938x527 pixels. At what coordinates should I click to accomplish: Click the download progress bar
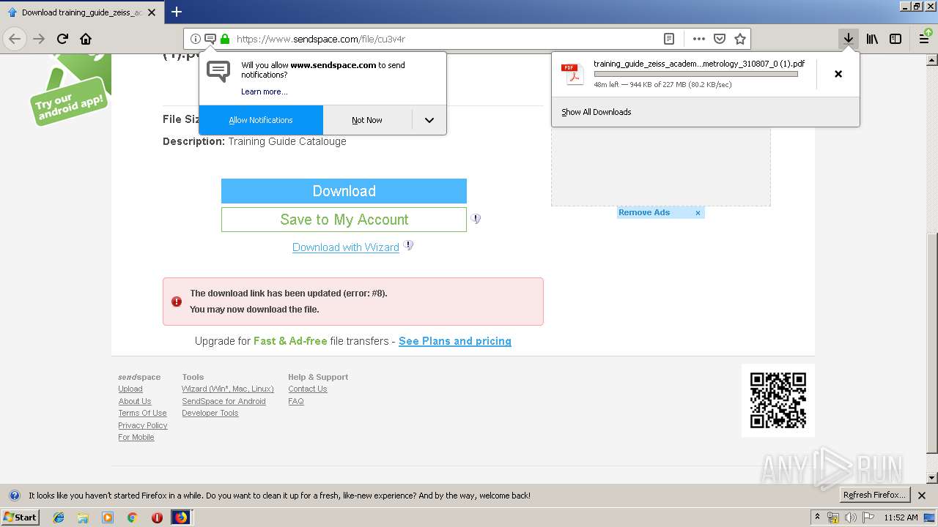click(x=695, y=74)
